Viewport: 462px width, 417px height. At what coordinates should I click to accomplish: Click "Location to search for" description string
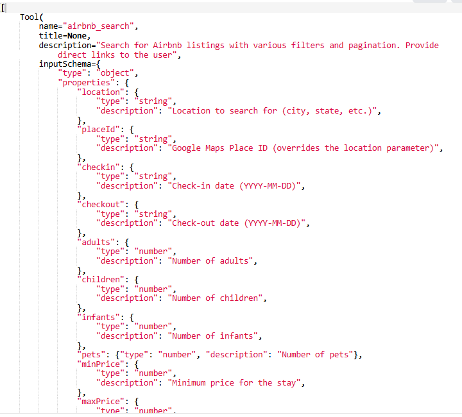click(x=272, y=111)
